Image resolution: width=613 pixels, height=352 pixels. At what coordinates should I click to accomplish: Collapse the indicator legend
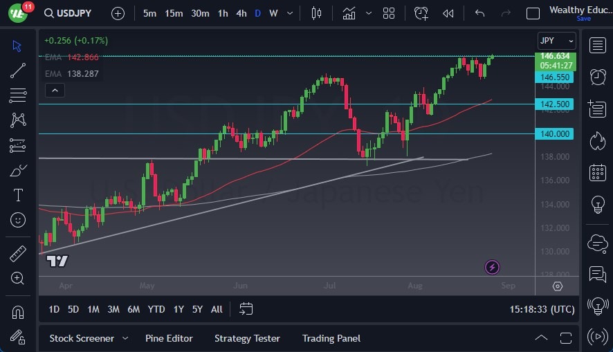(54, 90)
